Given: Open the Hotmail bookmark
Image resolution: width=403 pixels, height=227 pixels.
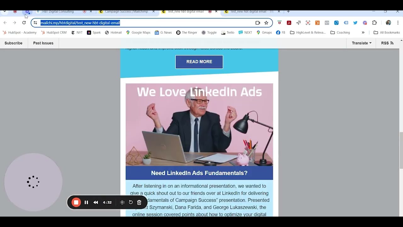Looking at the screenshot, I should point(113,32).
